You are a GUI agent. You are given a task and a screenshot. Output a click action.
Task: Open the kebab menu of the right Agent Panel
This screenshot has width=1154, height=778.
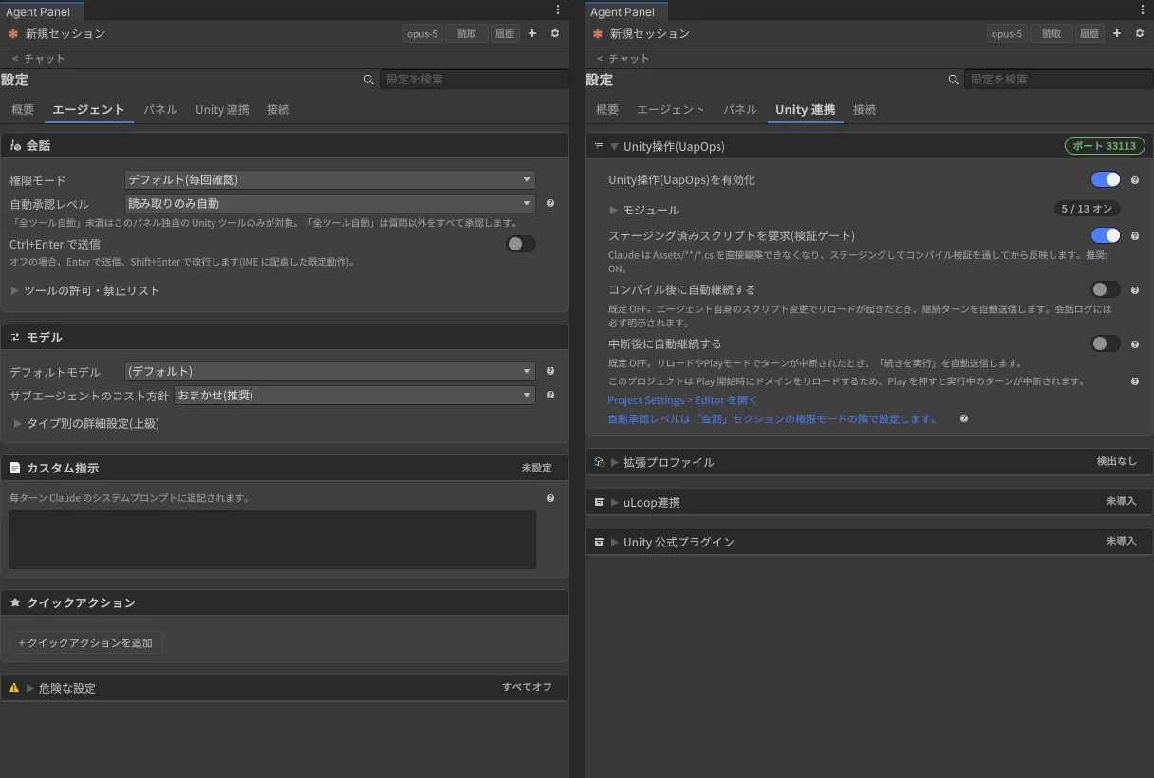pyautogui.click(x=1143, y=9)
